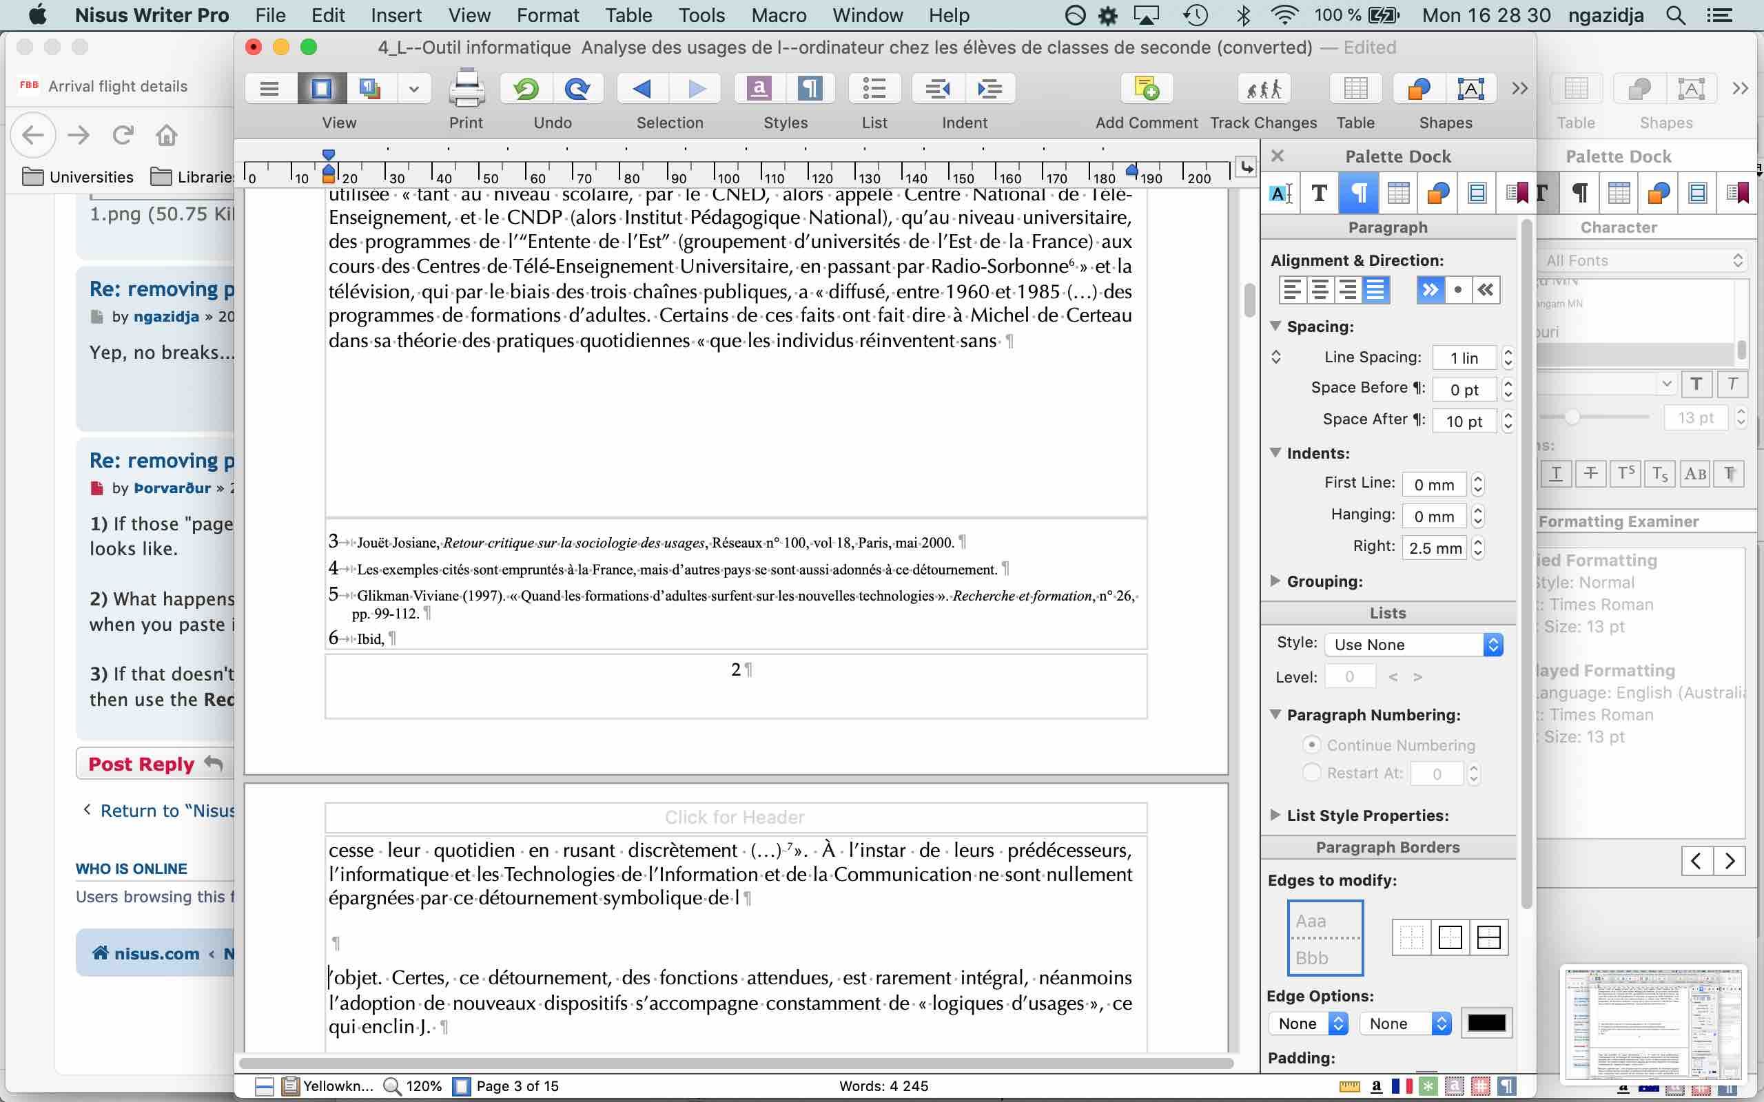This screenshot has height=1102, width=1764.
Task: Click nisus.com link in the browser
Action: click(x=156, y=953)
